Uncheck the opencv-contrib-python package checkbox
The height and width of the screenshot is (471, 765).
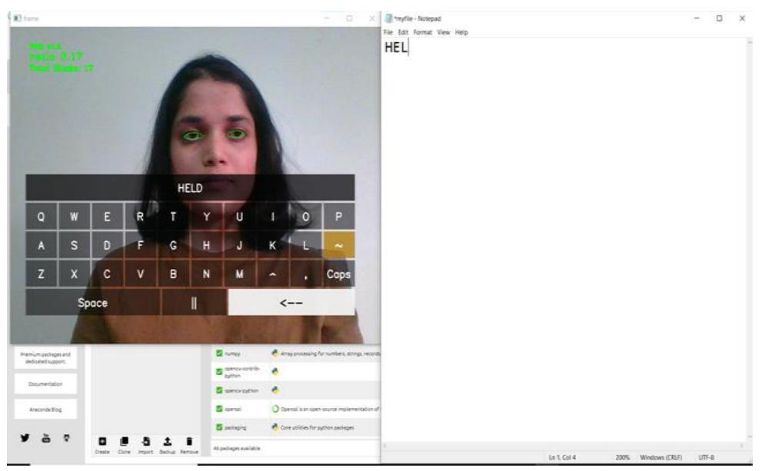(219, 372)
